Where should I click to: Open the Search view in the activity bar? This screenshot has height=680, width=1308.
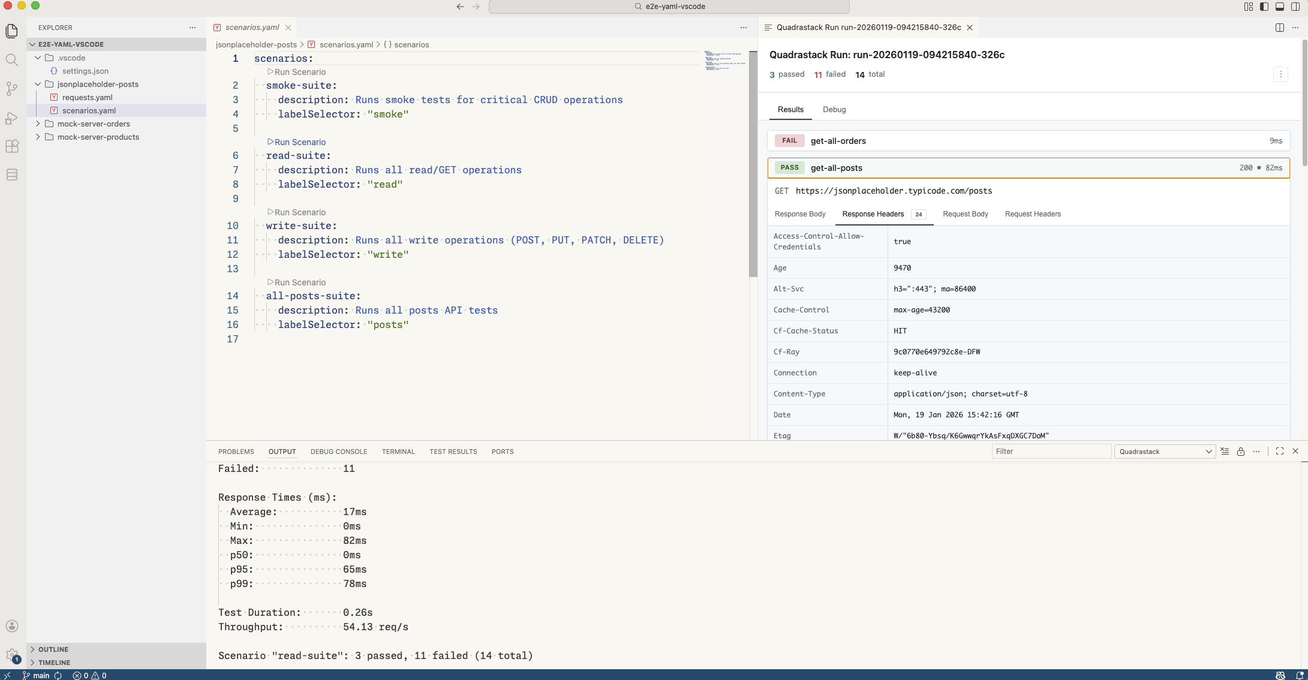point(12,60)
